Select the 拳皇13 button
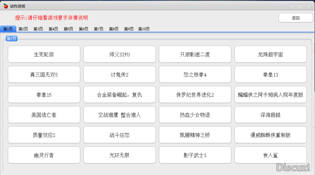 tap(271, 74)
